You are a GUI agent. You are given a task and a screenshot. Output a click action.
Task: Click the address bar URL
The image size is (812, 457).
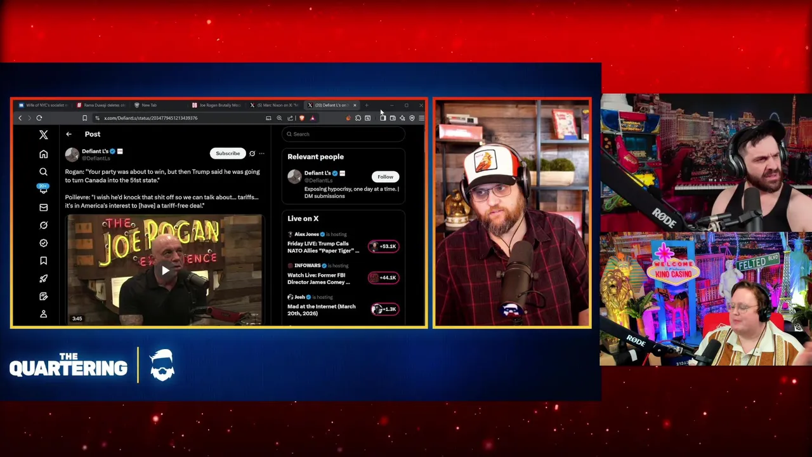point(151,118)
